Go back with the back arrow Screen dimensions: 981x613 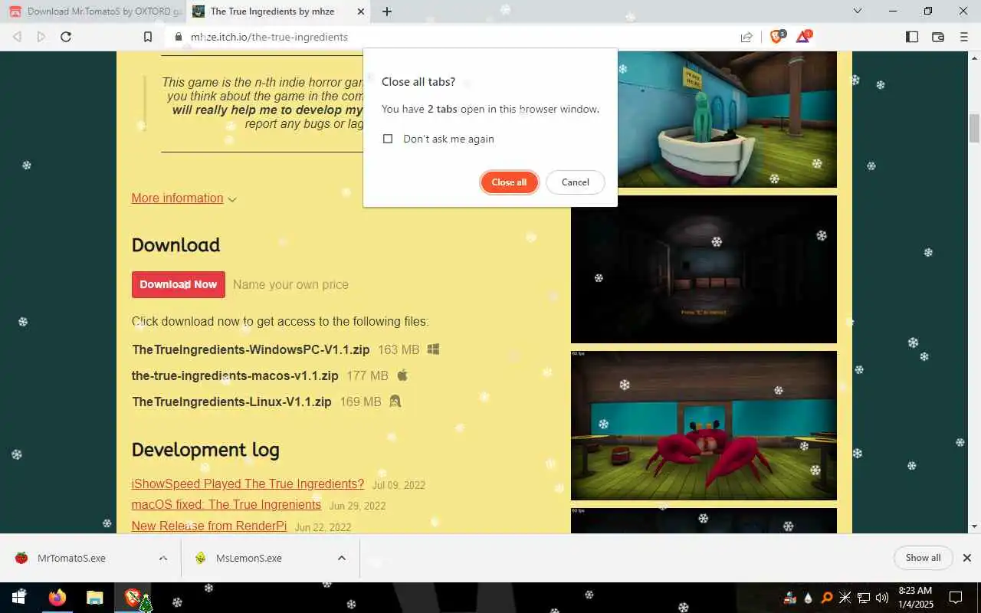click(x=17, y=37)
